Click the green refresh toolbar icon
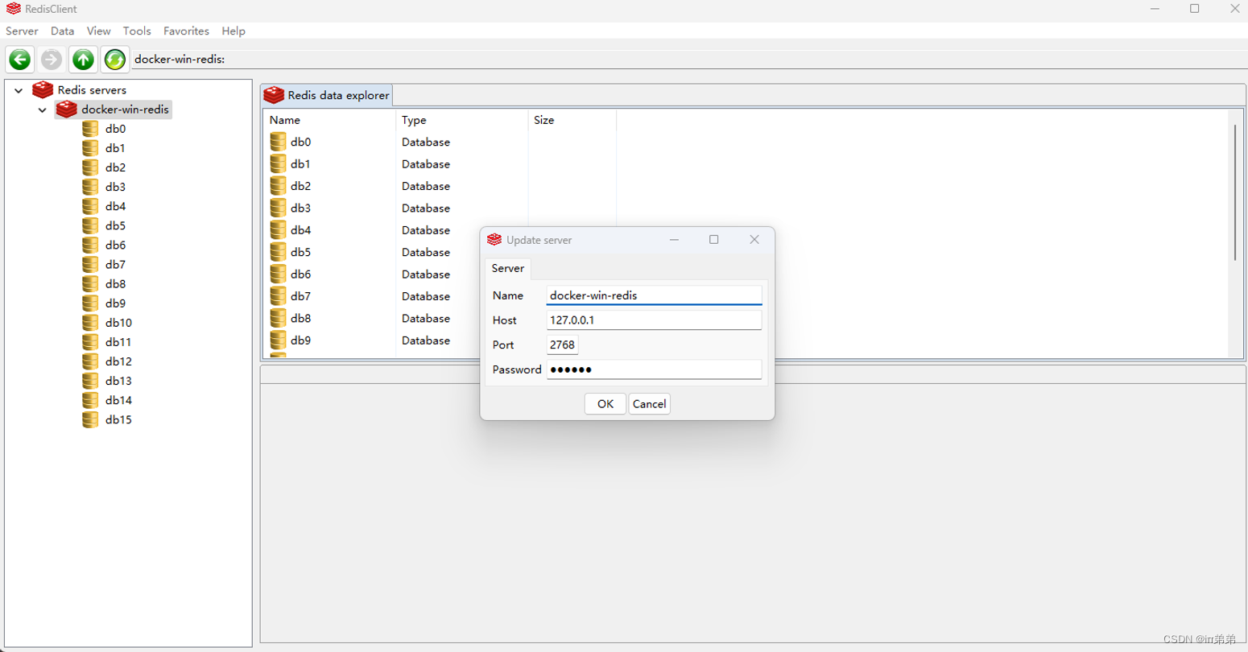This screenshot has width=1248, height=652. [x=114, y=60]
